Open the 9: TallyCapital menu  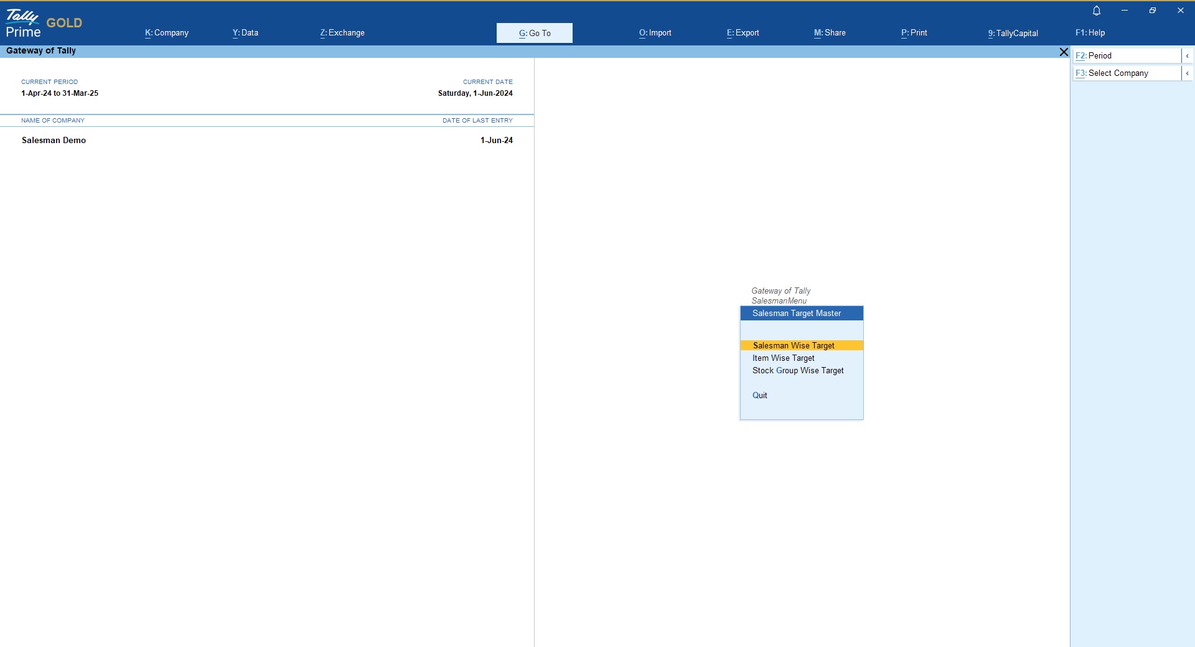point(1013,33)
